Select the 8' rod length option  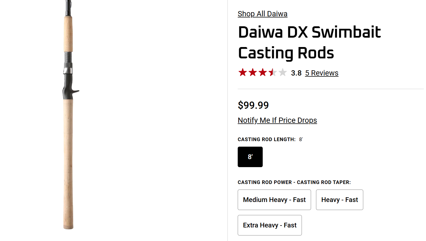(x=250, y=157)
